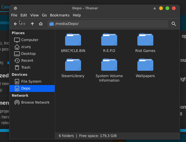Select the System Volume Information folder icon
The image size is (186, 142).
click(109, 65)
